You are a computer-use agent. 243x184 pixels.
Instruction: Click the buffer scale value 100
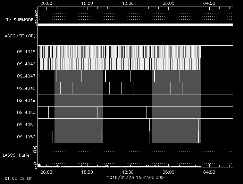[34, 148]
